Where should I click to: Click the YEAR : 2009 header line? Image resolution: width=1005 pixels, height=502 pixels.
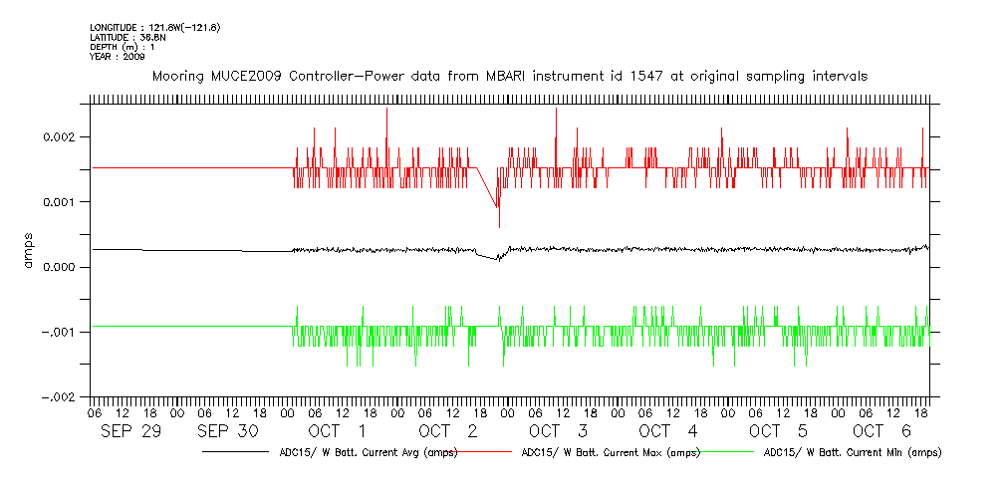coord(118,57)
